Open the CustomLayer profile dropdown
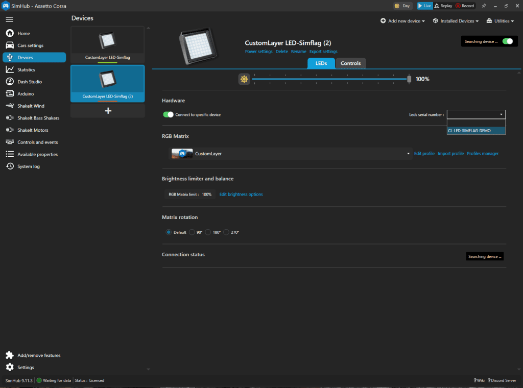The width and height of the screenshot is (523, 388). [290, 154]
